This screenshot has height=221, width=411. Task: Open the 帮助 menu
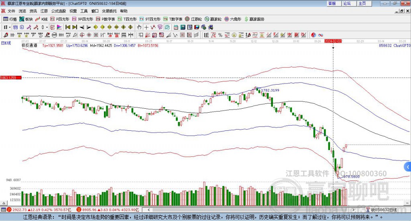(124, 11)
